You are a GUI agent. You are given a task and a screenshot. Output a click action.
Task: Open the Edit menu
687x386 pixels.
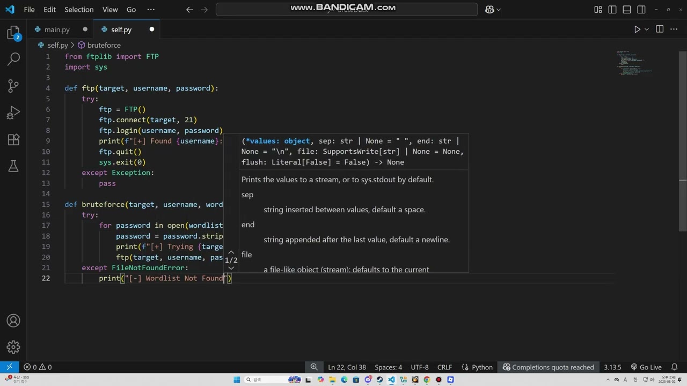click(x=49, y=10)
